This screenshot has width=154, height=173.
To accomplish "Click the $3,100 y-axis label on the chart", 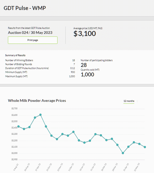I will [x=15, y=147].
